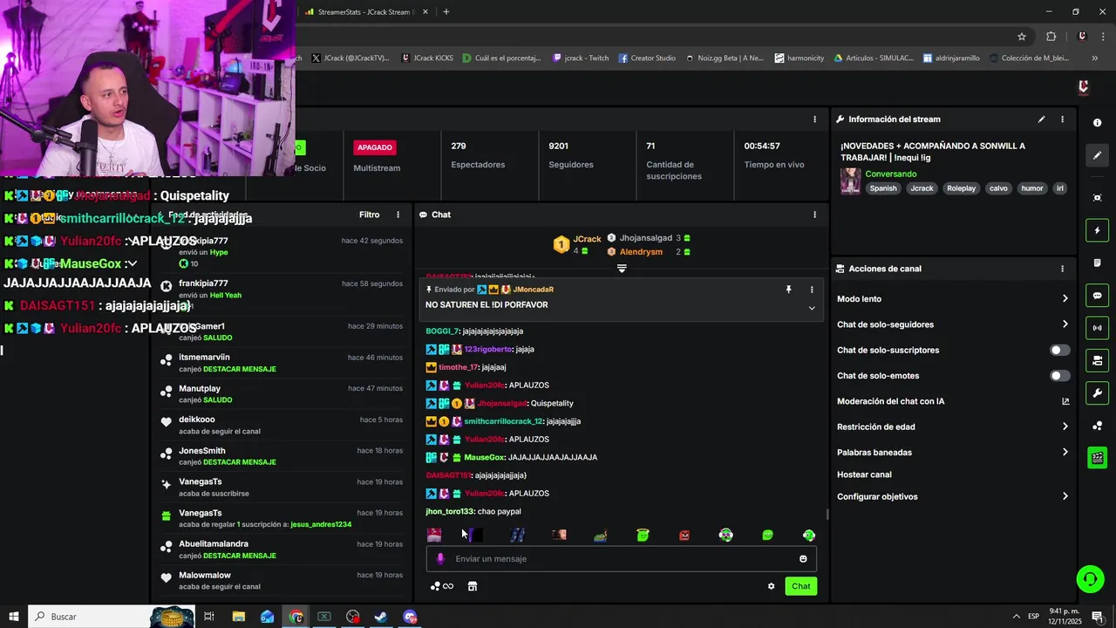Open the Chat panel three-dot menu
The height and width of the screenshot is (628, 1116).
814,215
